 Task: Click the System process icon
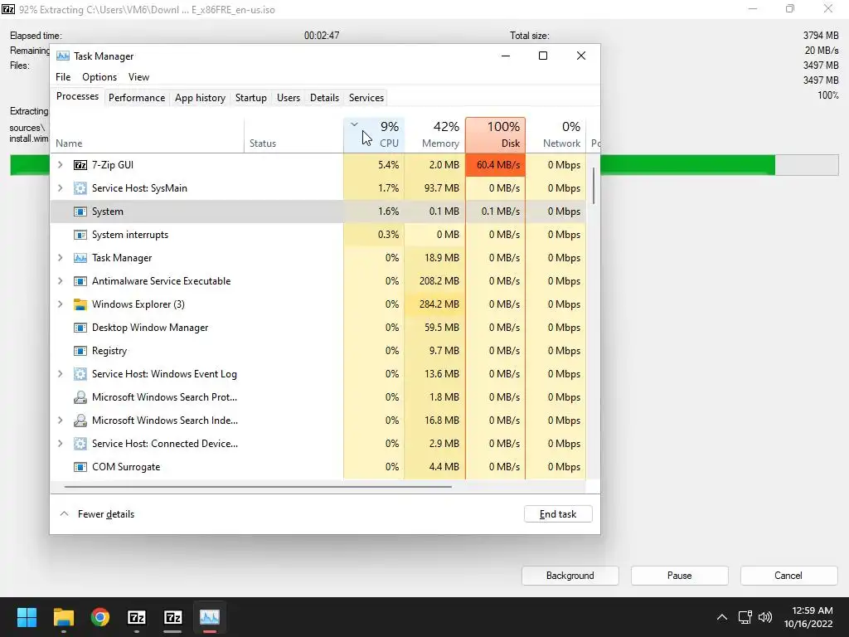tap(80, 212)
